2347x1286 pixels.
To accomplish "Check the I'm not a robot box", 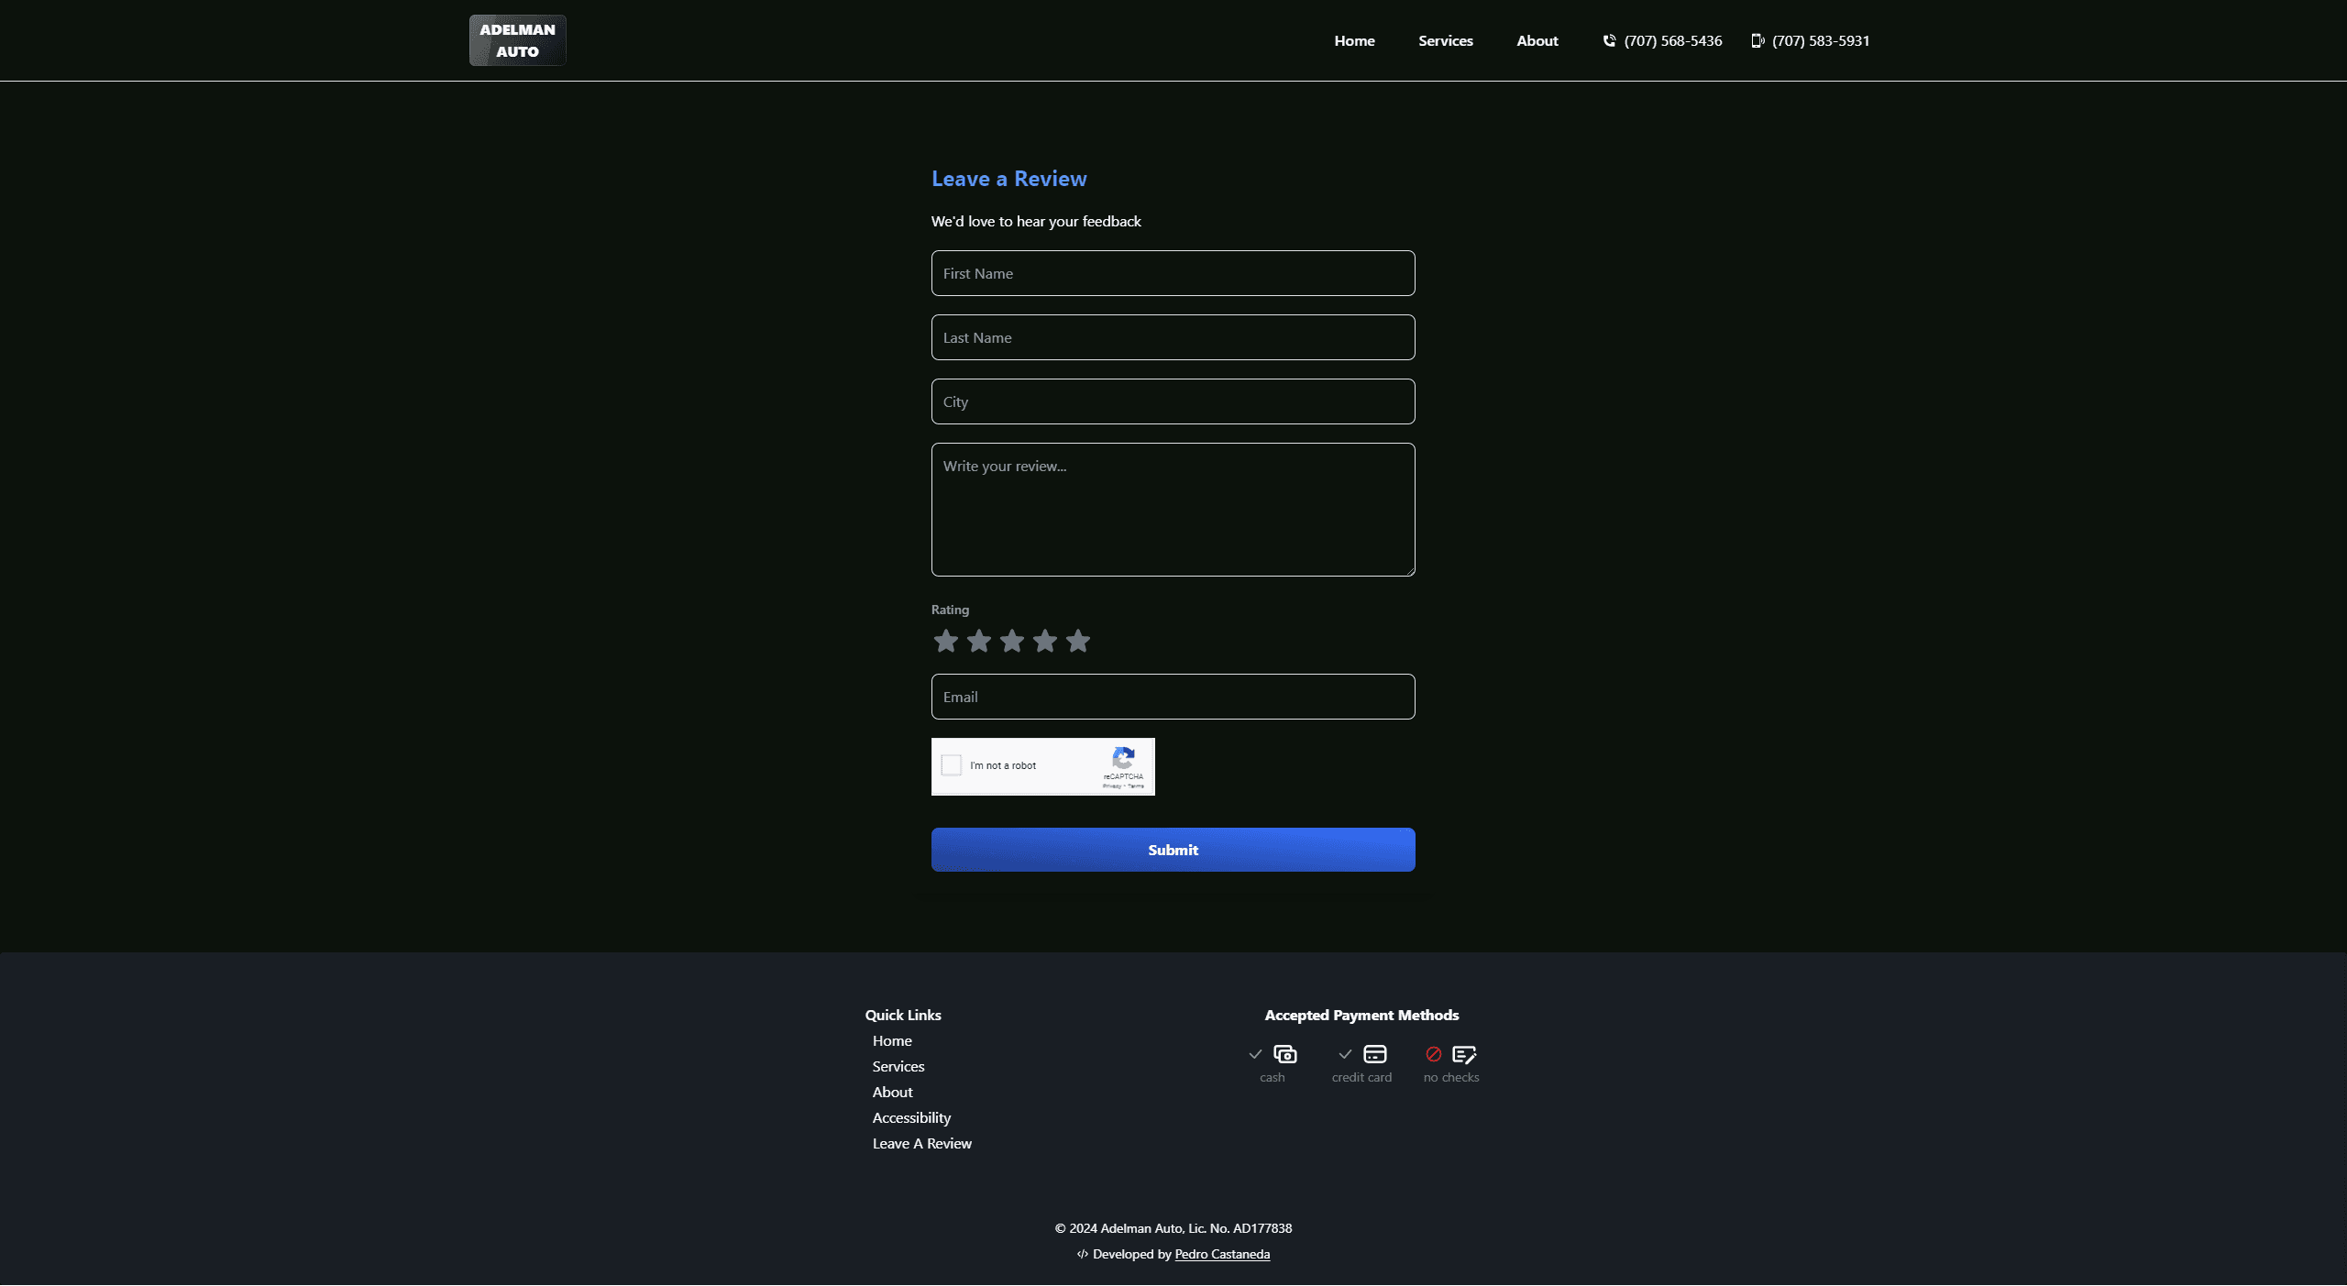I will pos(952,765).
